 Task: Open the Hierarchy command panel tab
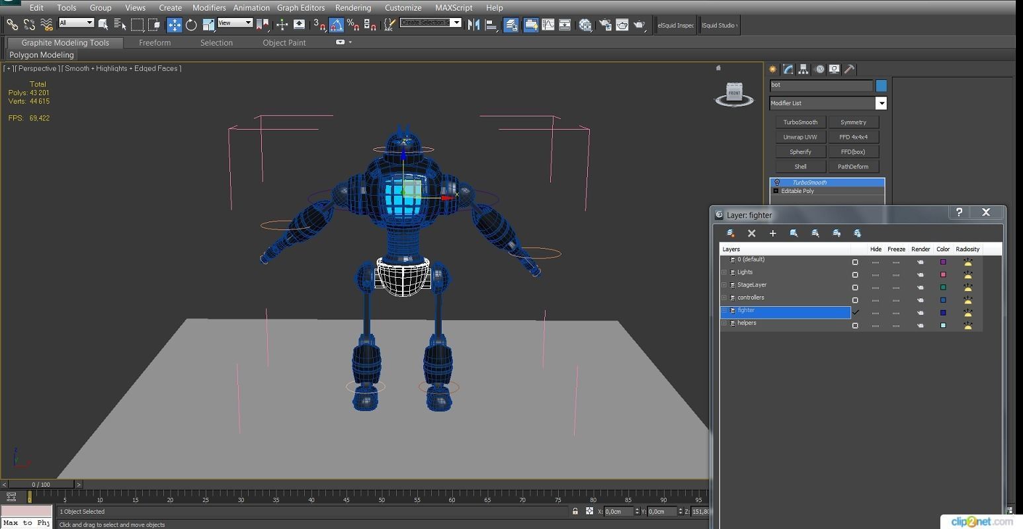[x=803, y=69]
